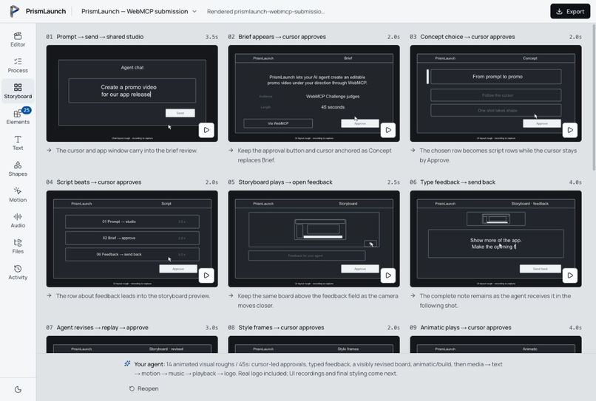Play shot 06 Type feedback preview

(570, 275)
